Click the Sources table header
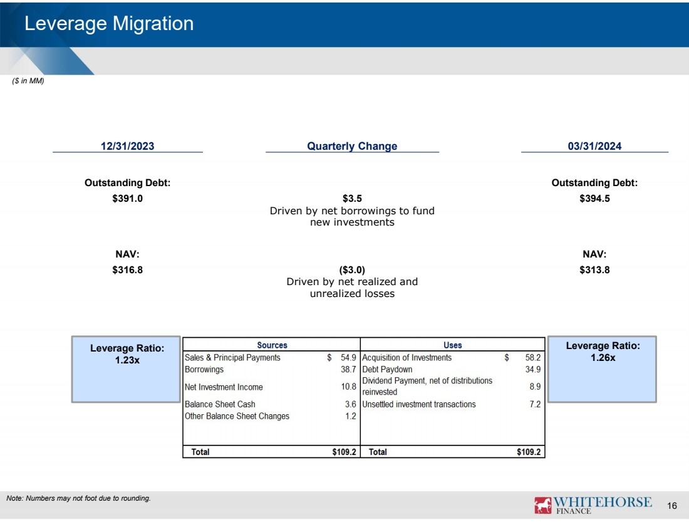The width and height of the screenshot is (689, 532). point(272,345)
